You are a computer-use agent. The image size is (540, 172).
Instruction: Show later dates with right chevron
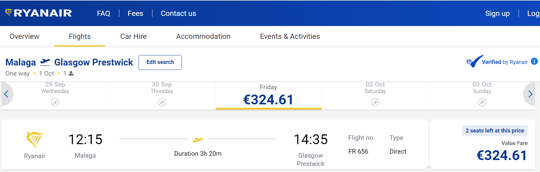click(530, 94)
